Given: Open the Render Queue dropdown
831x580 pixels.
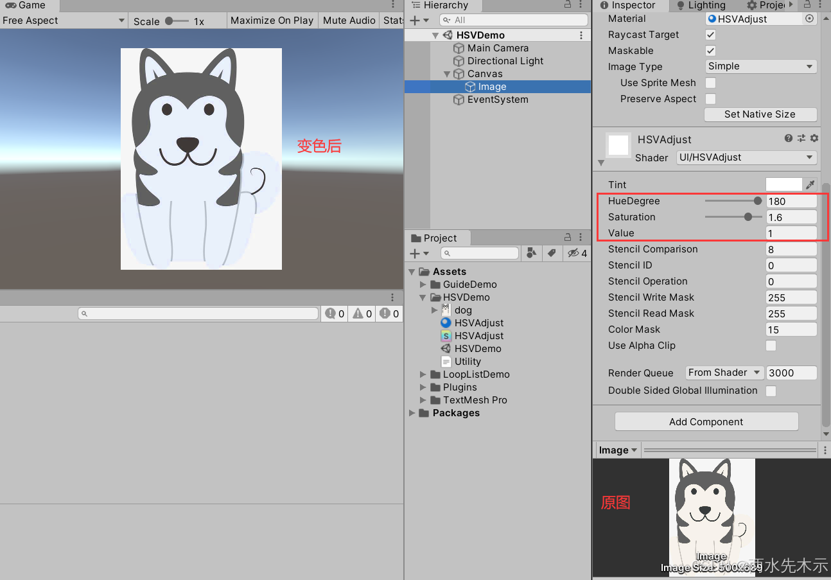Looking at the screenshot, I should (724, 373).
